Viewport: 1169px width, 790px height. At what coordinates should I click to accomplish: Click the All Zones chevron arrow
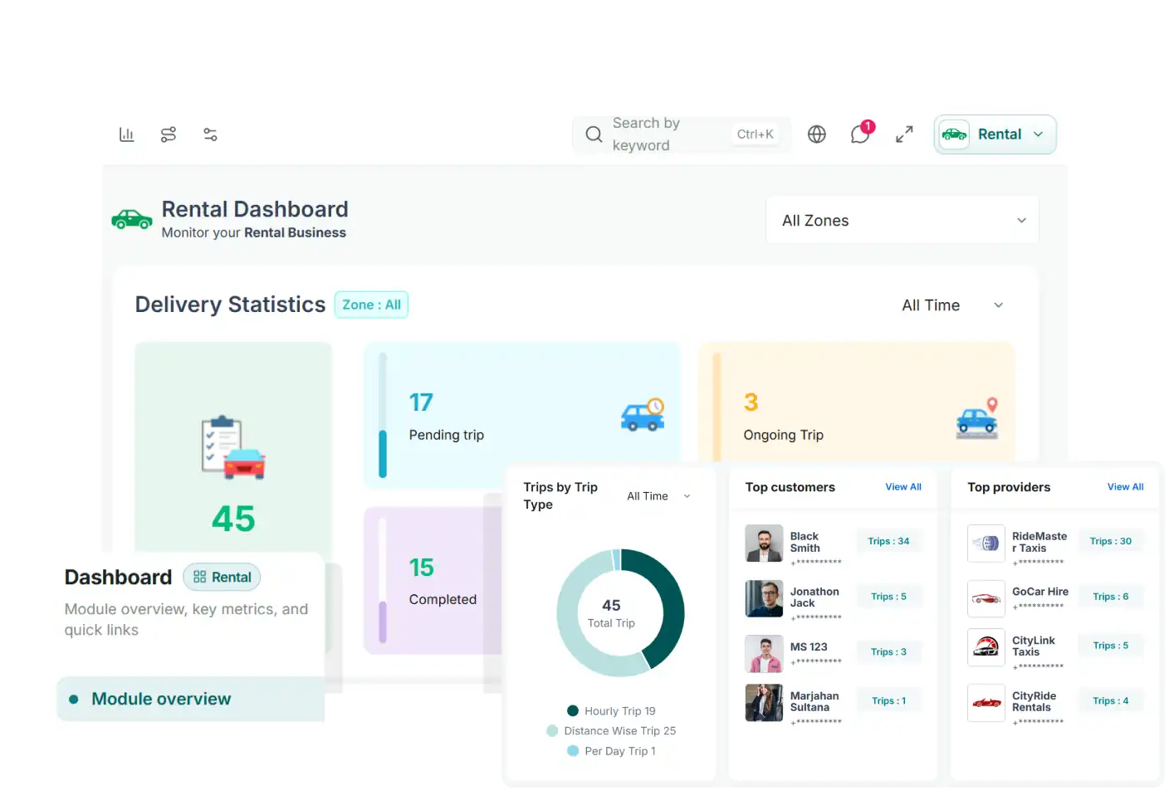(1021, 221)
